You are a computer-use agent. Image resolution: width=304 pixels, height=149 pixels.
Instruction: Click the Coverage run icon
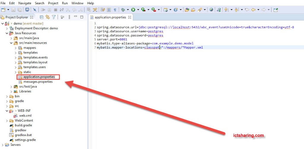tap(143, 10)
